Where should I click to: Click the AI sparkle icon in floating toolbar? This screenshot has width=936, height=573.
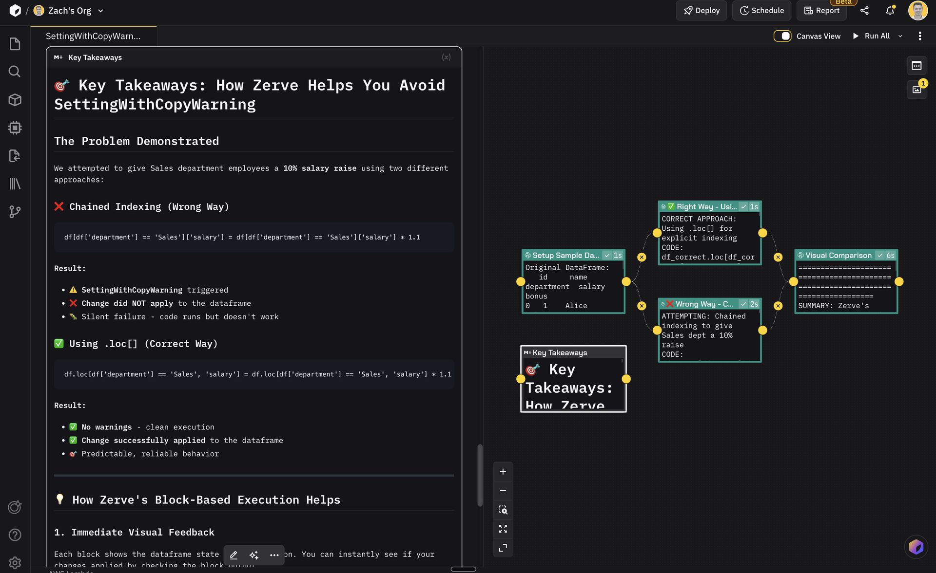click(254, 555)
